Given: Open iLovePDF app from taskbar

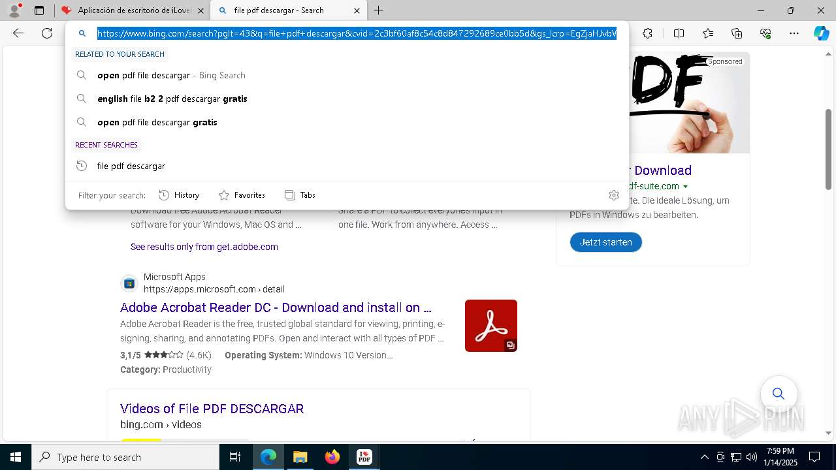Looking at the screenshot, I should coord(364,457).
